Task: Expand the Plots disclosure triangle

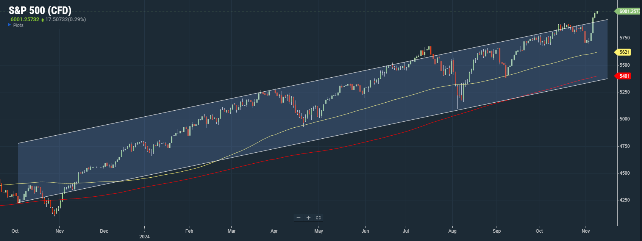Action: 9,25
